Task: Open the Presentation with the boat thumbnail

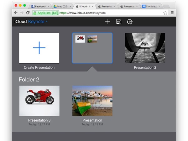Action: [92, 101]
